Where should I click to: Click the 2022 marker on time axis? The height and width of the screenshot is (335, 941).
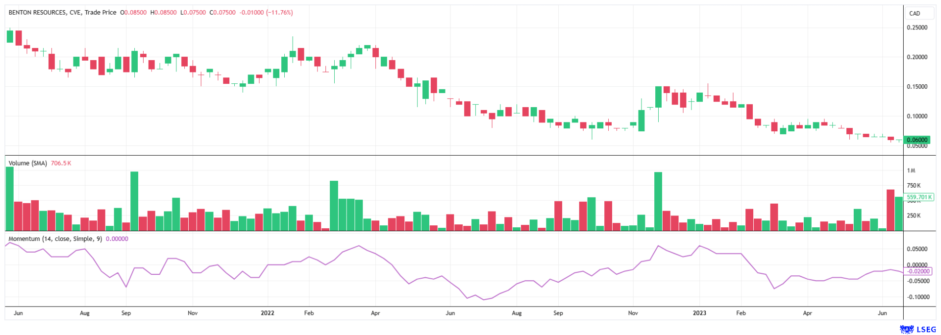pos(268,313)
